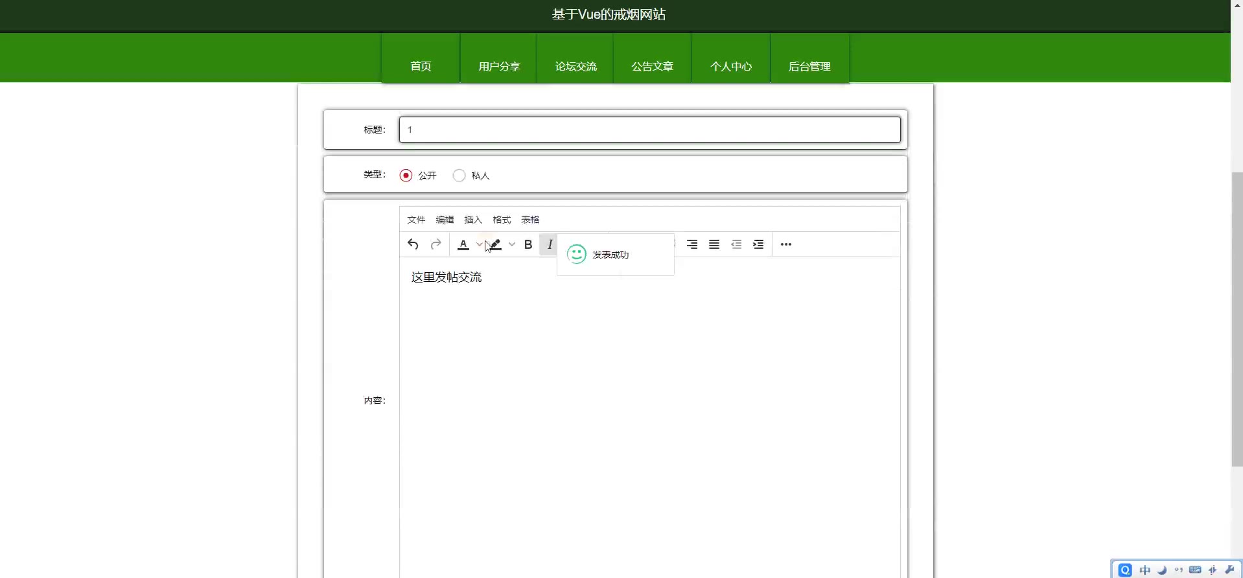Click the IME skin/voice icon before the wrench
Image resolution: width=1243 pixels, height=578 pixels.
pyautogui.click(x=1213, y=570)
